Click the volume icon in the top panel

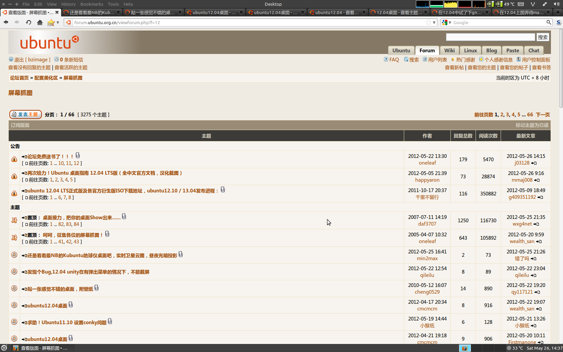[x=556, y=4]
